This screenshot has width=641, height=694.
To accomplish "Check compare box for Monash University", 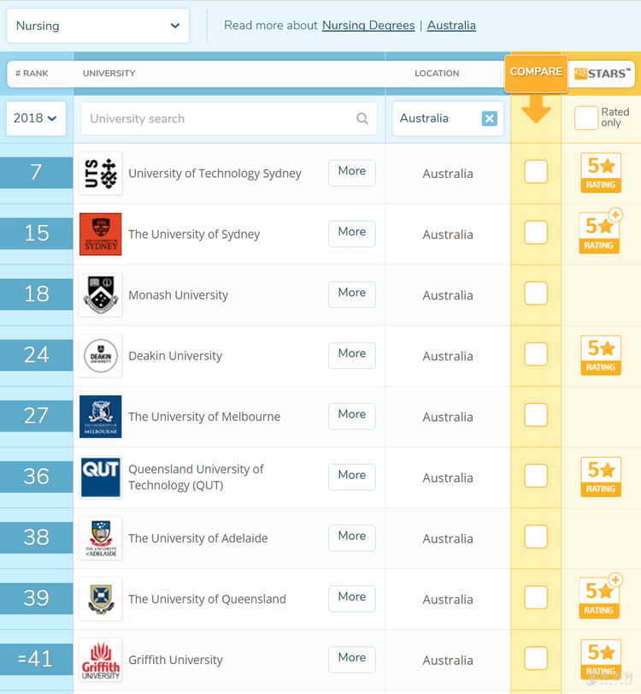I will [536, 294].
